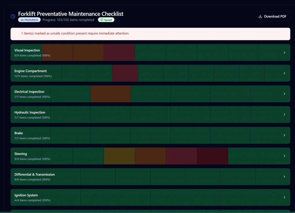Click the download icon in Download PDF
Image resolution: width=295 pixels, height=213 pixels.
(260, 16)
